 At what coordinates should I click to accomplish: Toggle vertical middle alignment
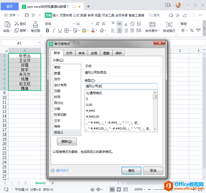(119, 24)
